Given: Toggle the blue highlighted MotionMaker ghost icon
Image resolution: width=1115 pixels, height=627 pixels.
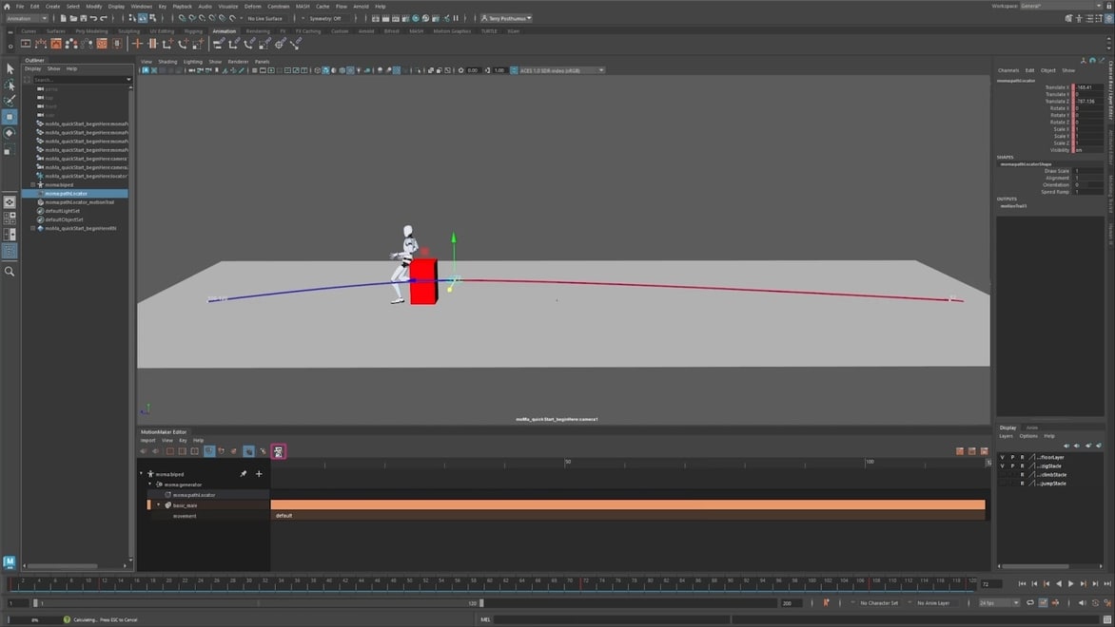Looking at the screenshot, I should 248,451.
